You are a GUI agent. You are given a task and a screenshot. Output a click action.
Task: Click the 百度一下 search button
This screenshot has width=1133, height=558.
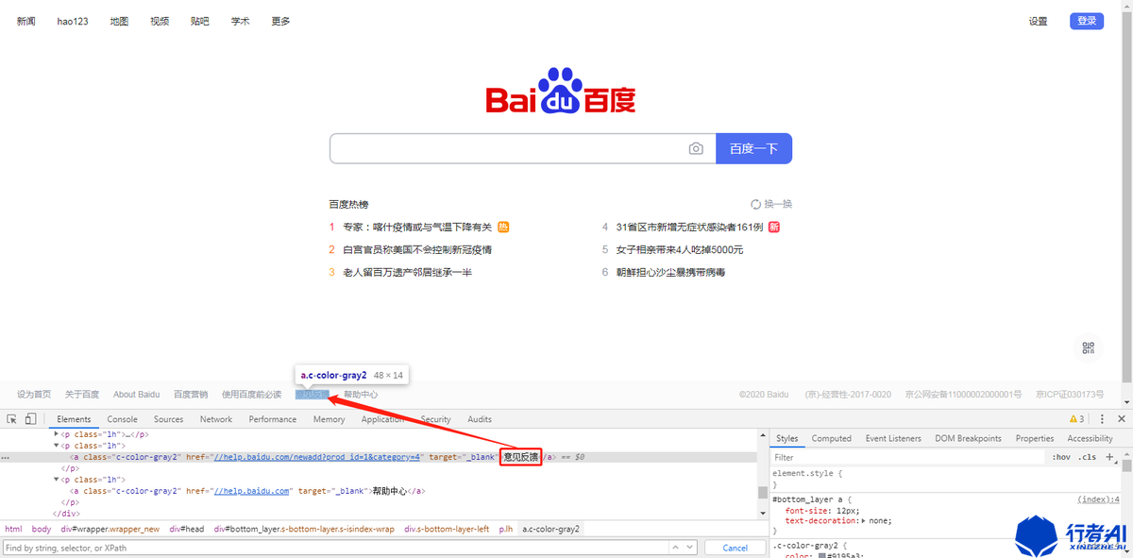click(x=753, y=148)
